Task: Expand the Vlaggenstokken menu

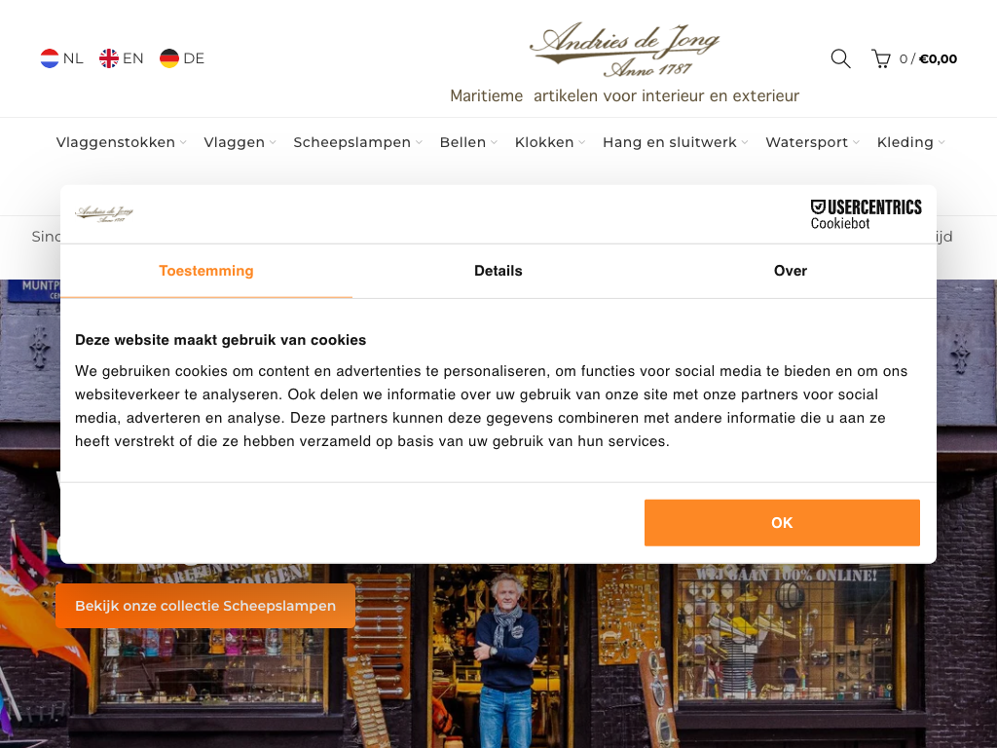Action: (x=121, y=142)
